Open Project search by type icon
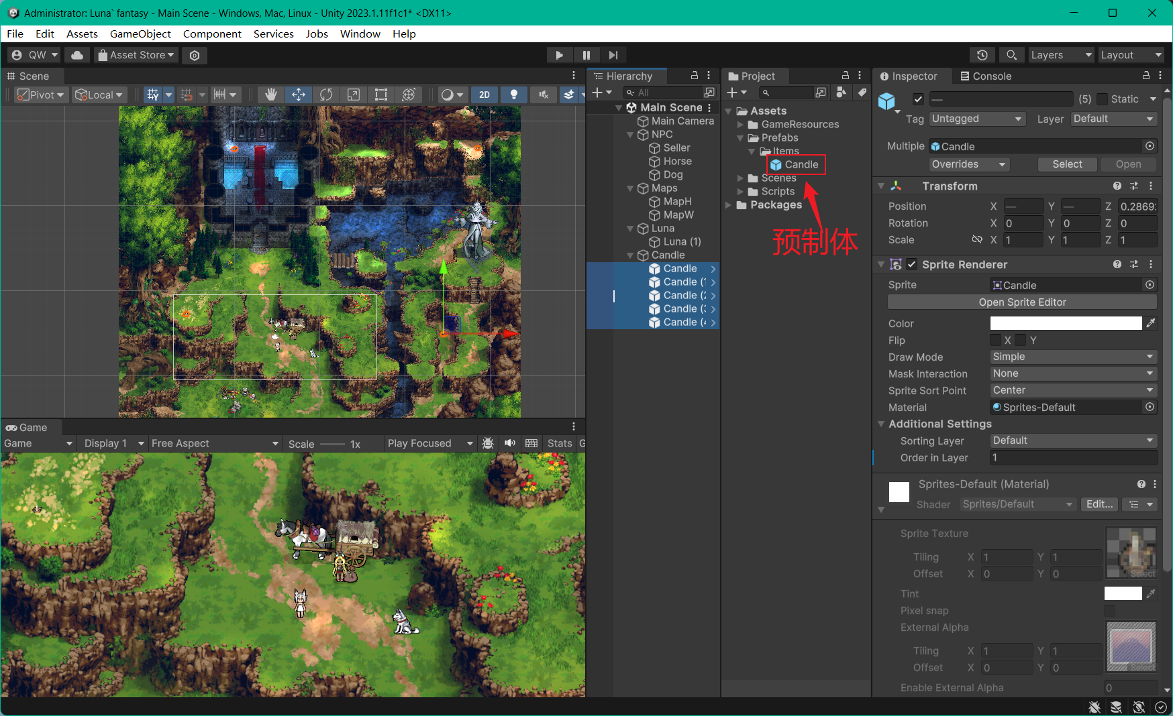1173x716 pixels. coord(841,93)
